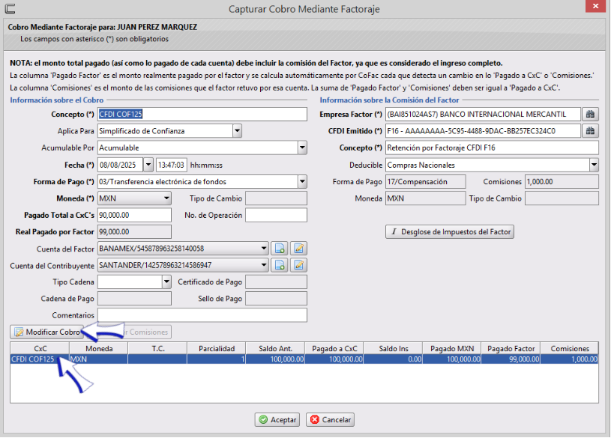The image size is (611, 438).
Task: Select CxC column header
Action: [40, 349]
